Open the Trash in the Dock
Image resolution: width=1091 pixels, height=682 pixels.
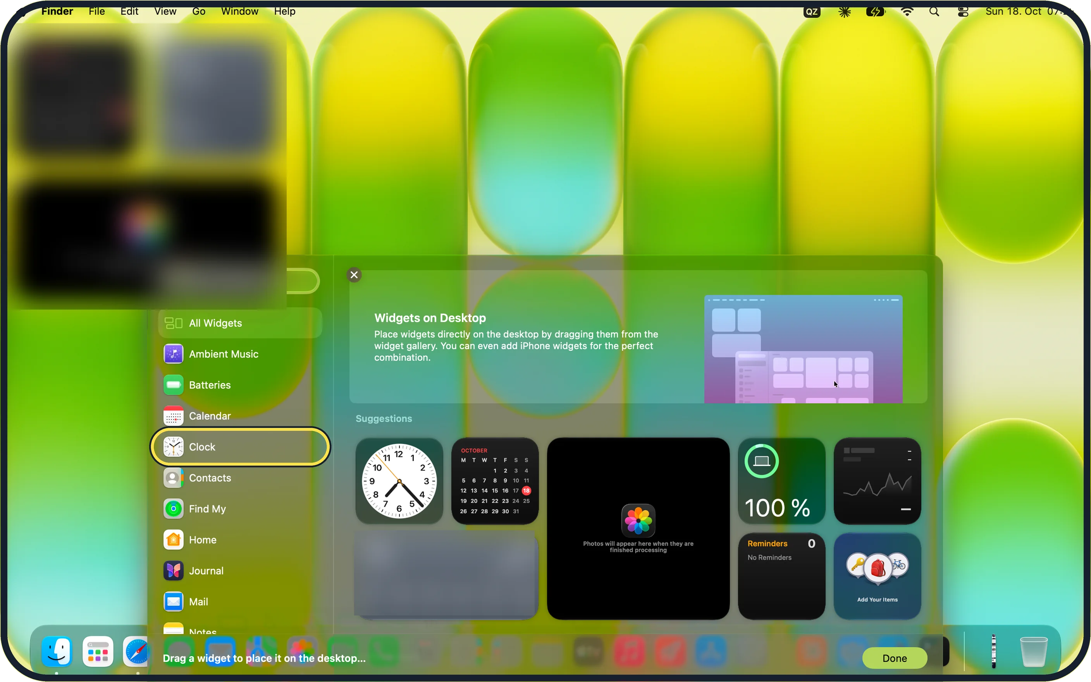pos(1034,651)
